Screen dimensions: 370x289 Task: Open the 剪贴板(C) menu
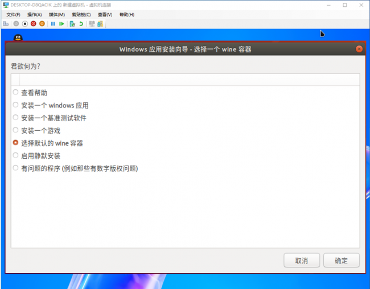click(x=81, y=15)
